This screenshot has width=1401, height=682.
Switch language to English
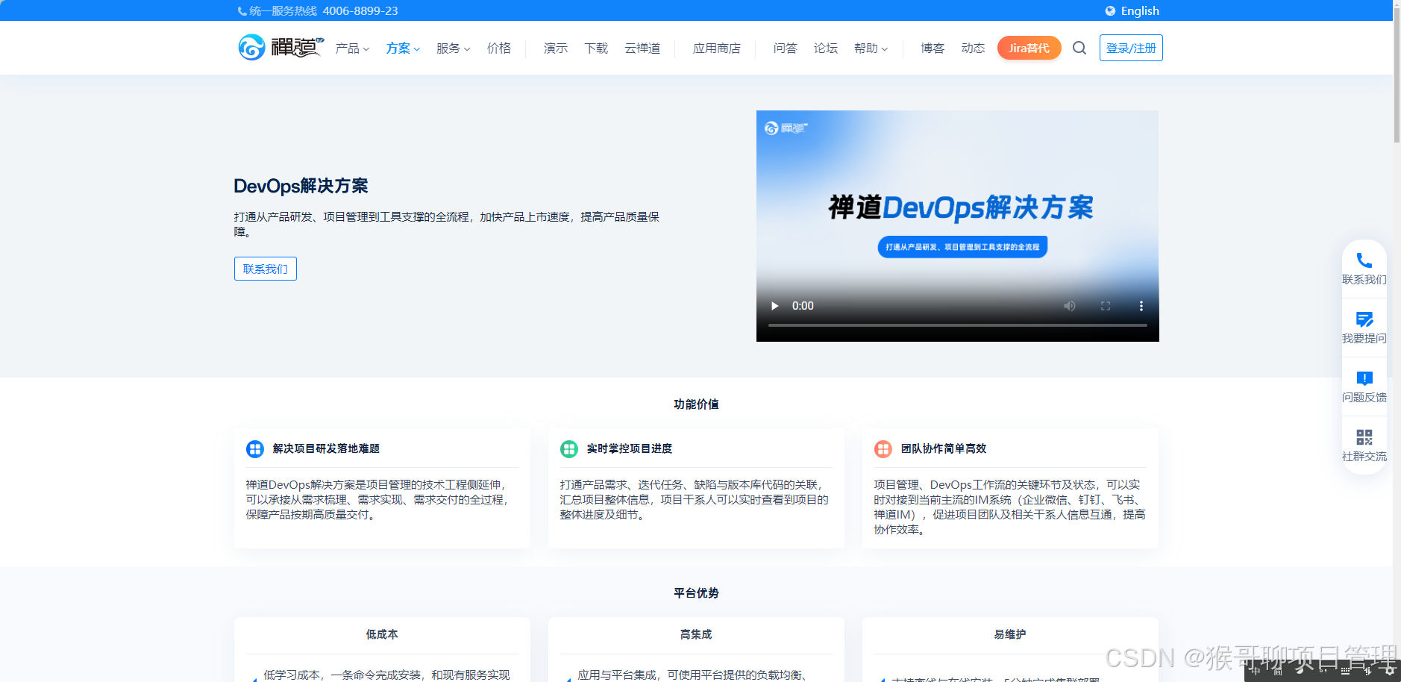coord(1140,10)
